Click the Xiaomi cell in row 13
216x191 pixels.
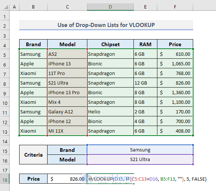33,131
